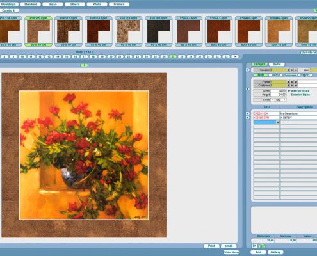Select the x58449 spm tan mat sample
This screenshot has height=256, width=317.
coord(279,31)
